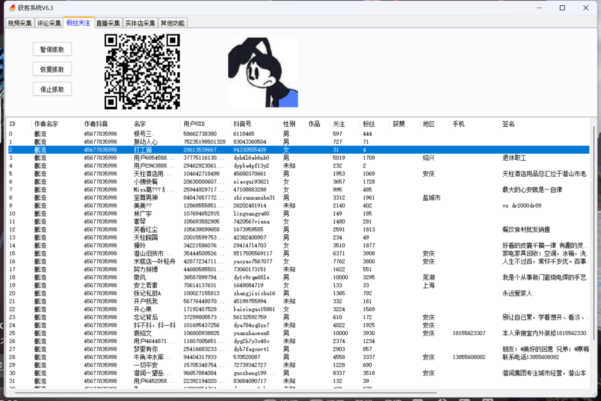Click the 地区 column header
Viewport: 601px width, 401px height.
[428, 124]
